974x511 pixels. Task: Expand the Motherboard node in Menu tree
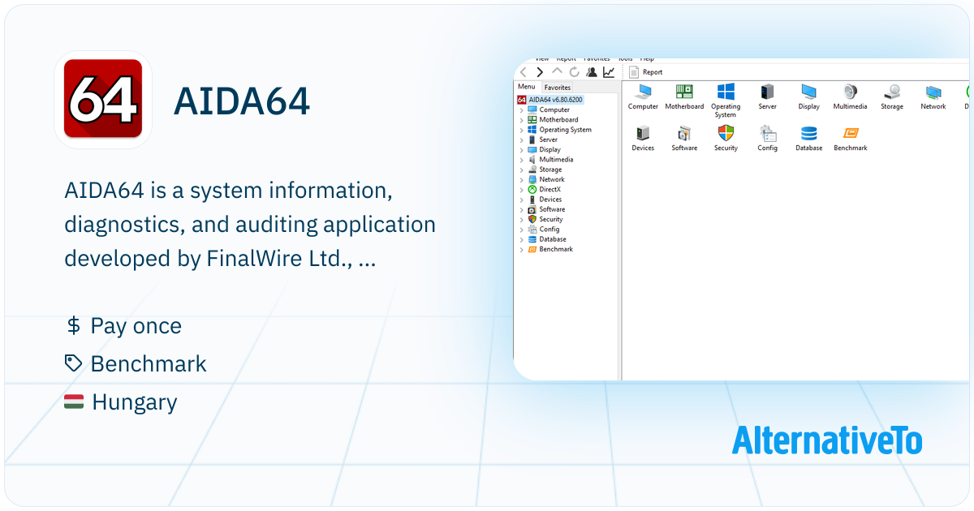(522, 120)
